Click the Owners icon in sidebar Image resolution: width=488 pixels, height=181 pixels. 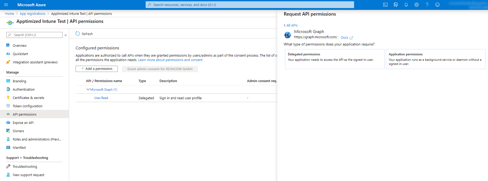click(8, 131)
